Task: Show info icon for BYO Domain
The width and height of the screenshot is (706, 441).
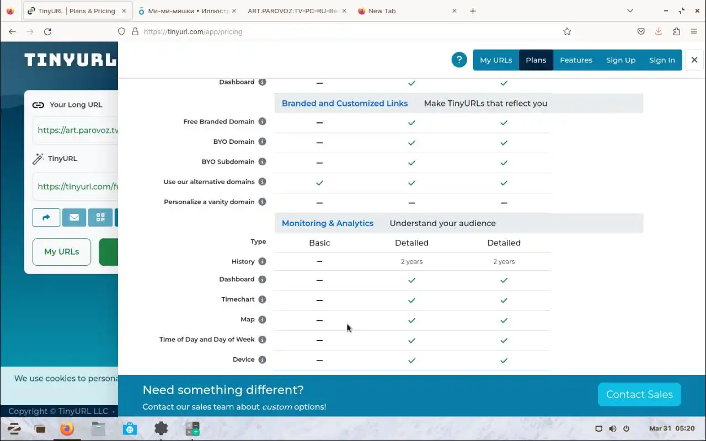Action: (x=263, y=142)
